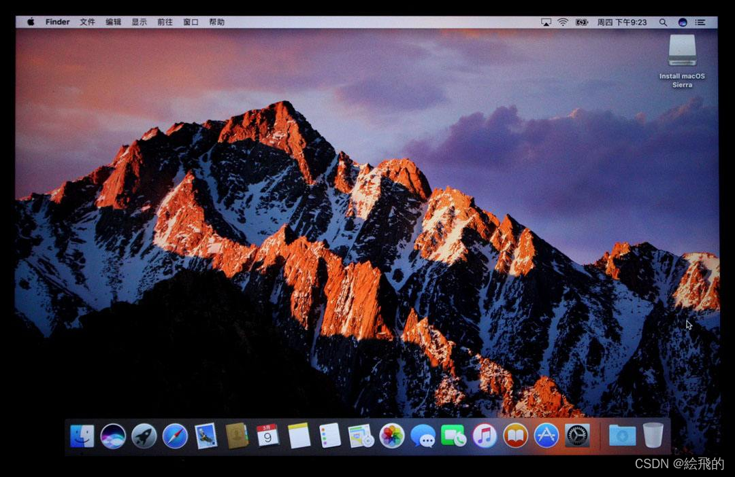
Task: Open the 文件 menu
Action: [x=87, y=22]
